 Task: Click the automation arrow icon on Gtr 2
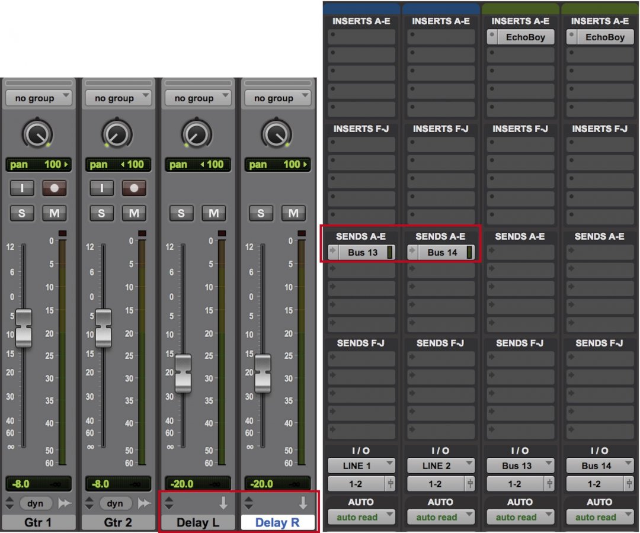[144, 503]
